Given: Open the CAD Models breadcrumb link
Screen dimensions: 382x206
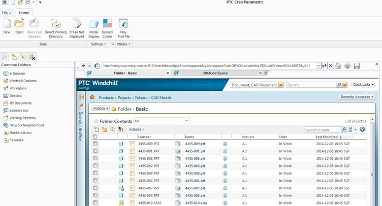Looking at the screenshot, I should coord(161,97).
